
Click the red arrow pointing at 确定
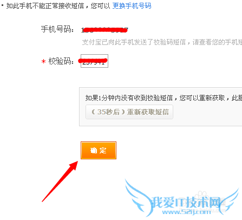coord(60,182)
